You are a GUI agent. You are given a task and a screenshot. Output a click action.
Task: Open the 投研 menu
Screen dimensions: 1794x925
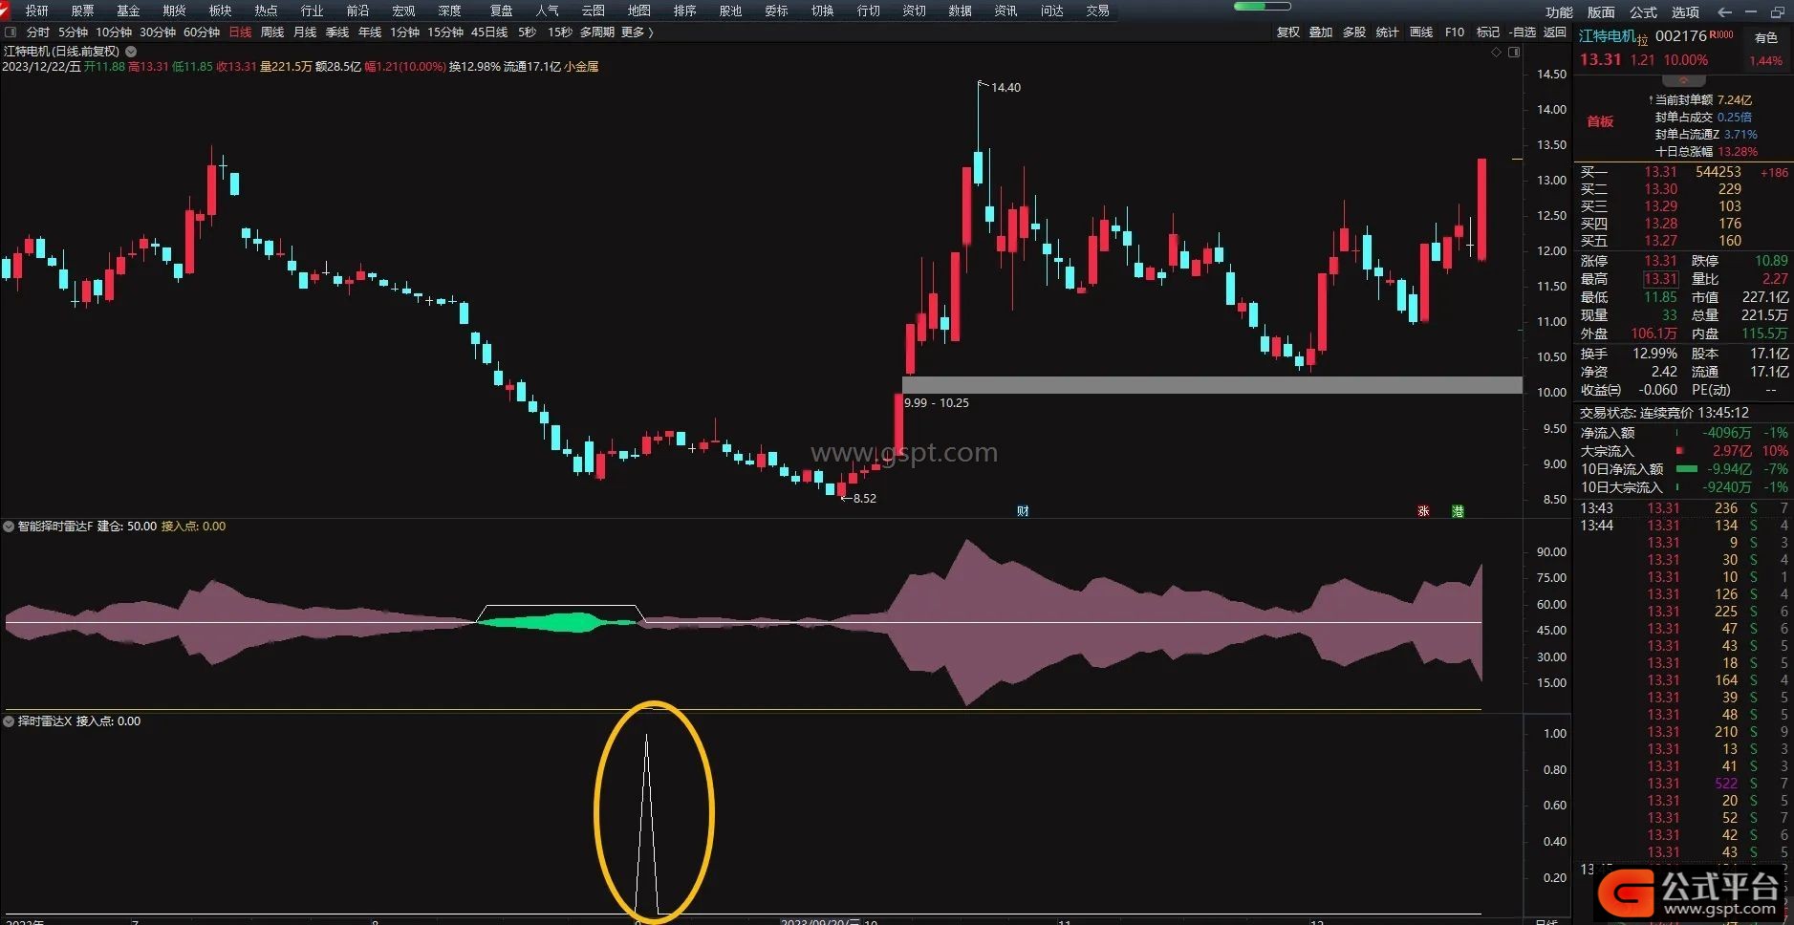(37, 11)
